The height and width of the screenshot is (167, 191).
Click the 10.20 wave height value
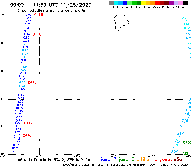[15, 148]
